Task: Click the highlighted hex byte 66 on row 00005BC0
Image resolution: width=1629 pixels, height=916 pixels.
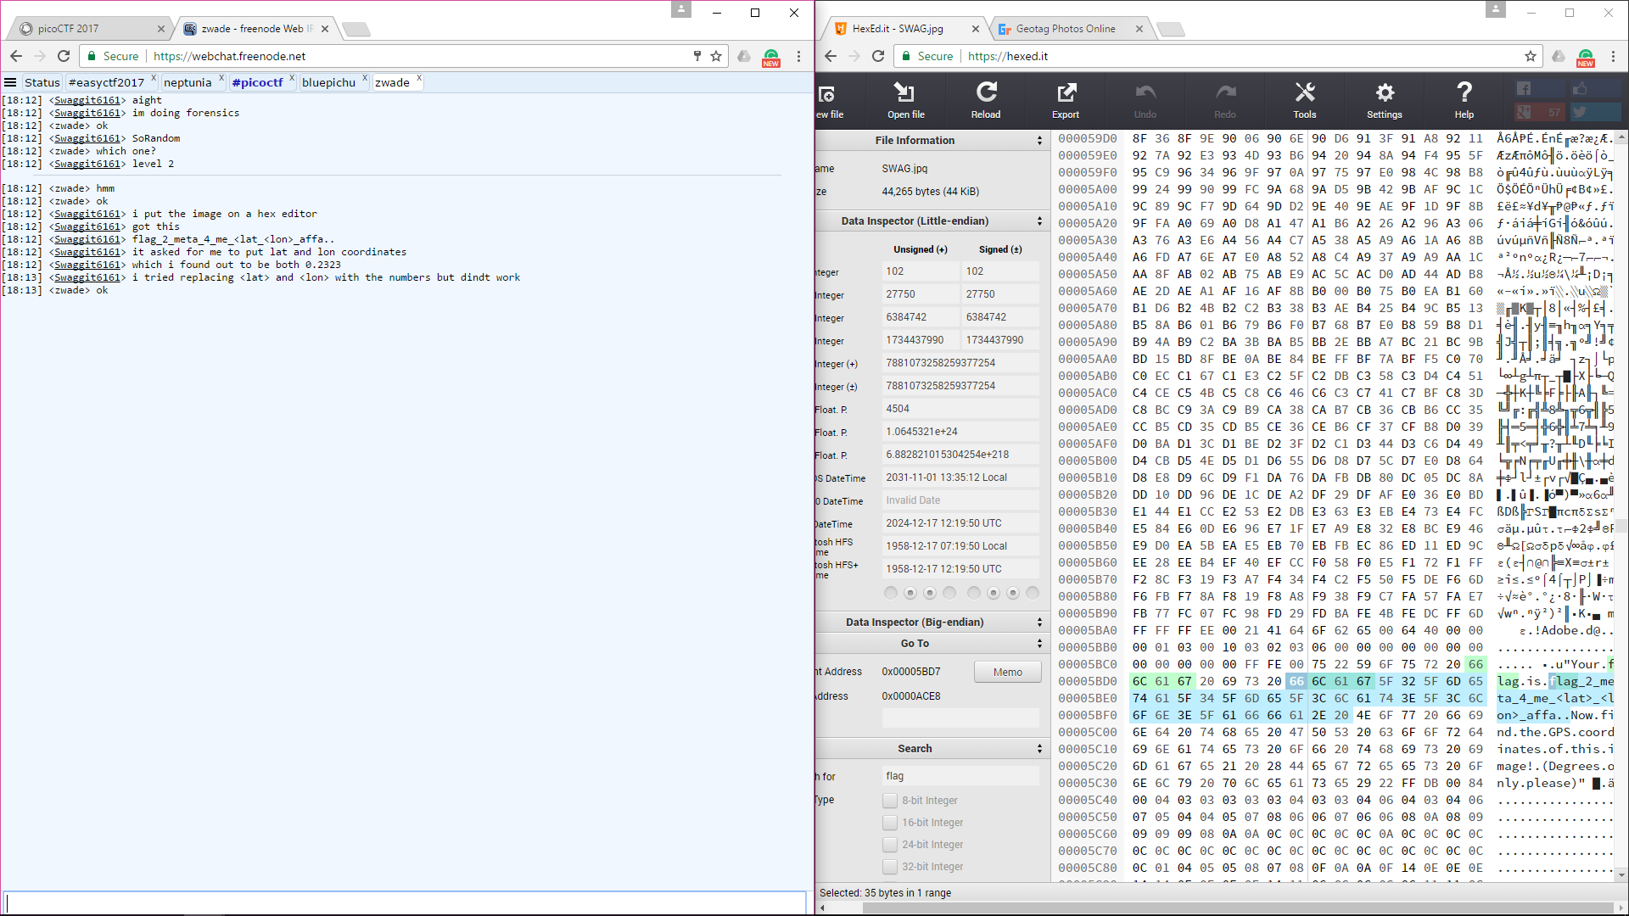Action: tap(1475, 664)
